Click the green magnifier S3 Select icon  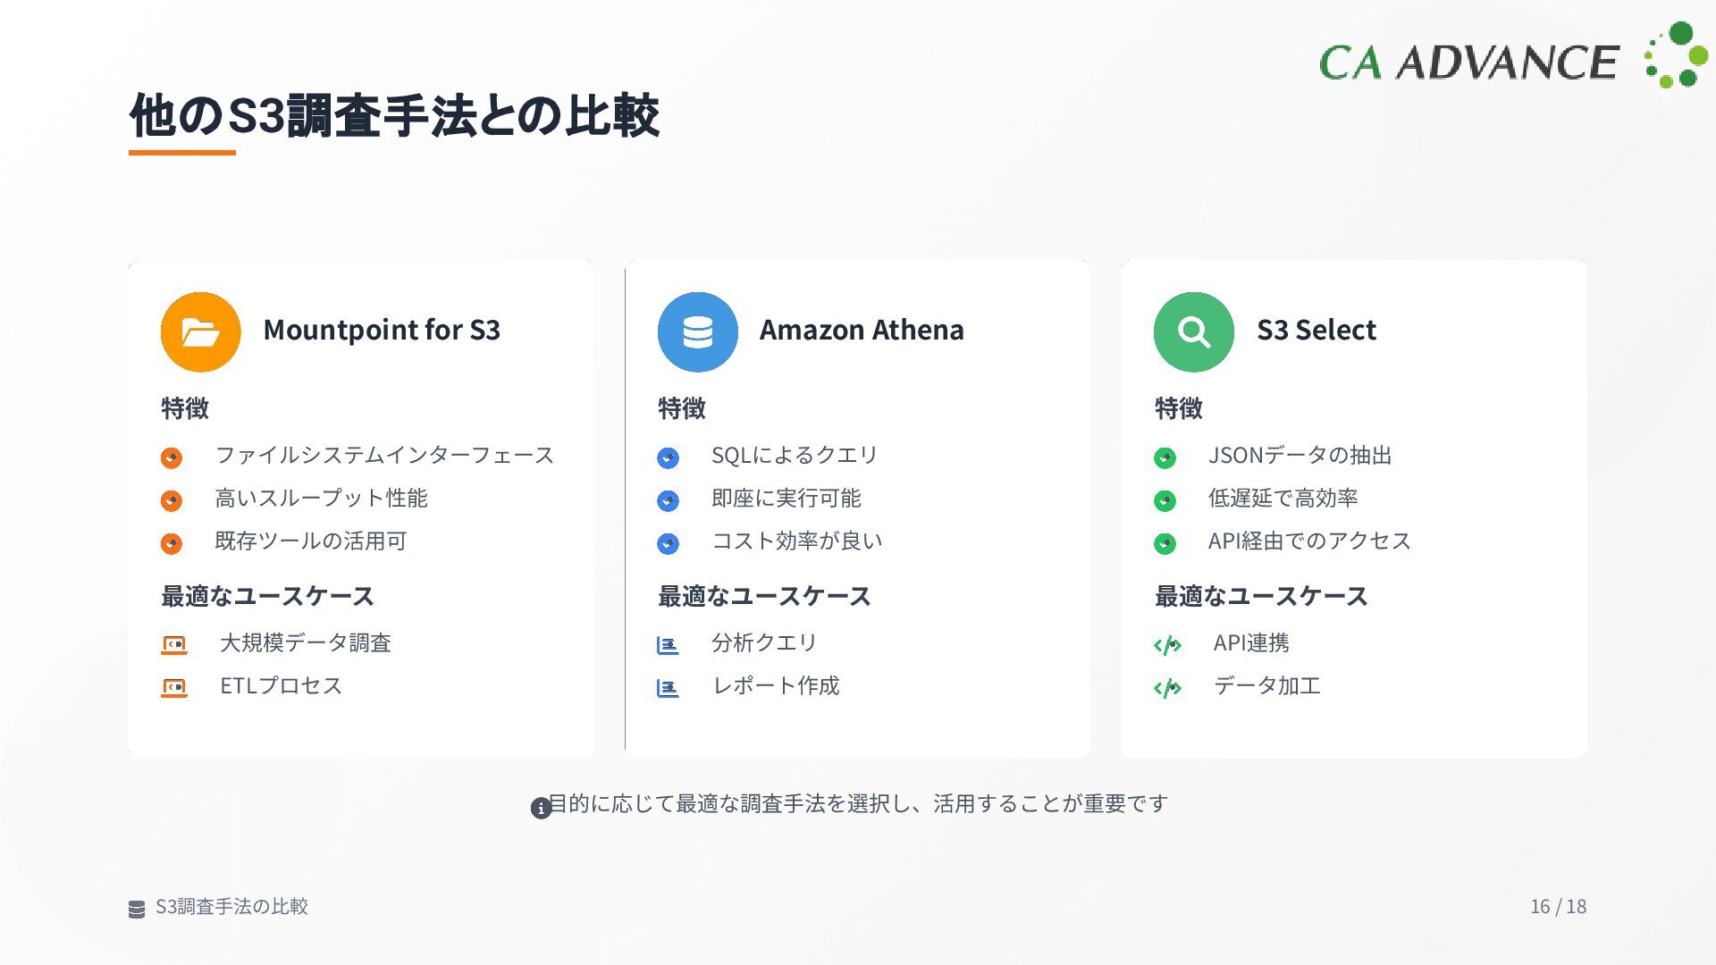pyautogui.click(x=1193, y=331)
